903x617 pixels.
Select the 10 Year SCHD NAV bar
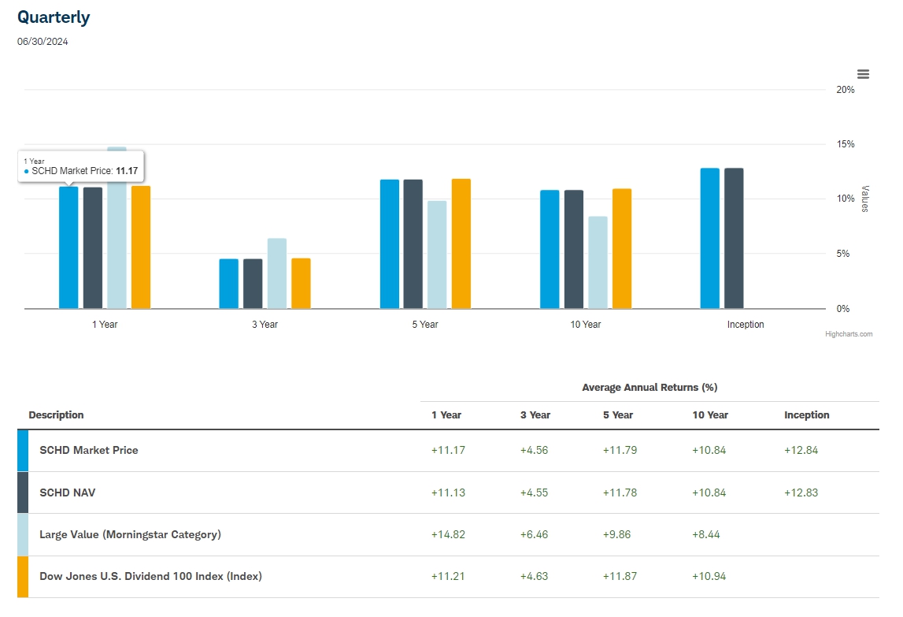(x=574, y=249)
